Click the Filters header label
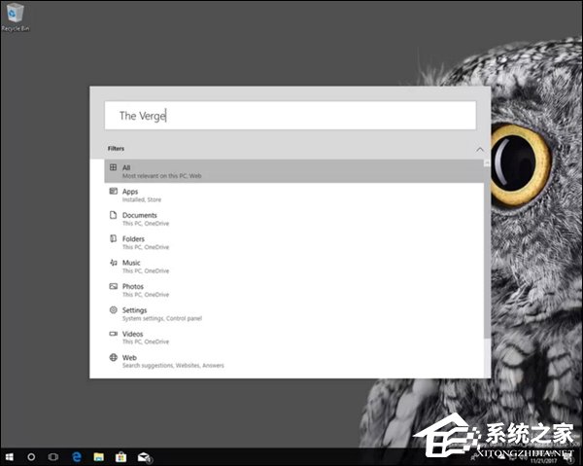 (x=116, y=149)
